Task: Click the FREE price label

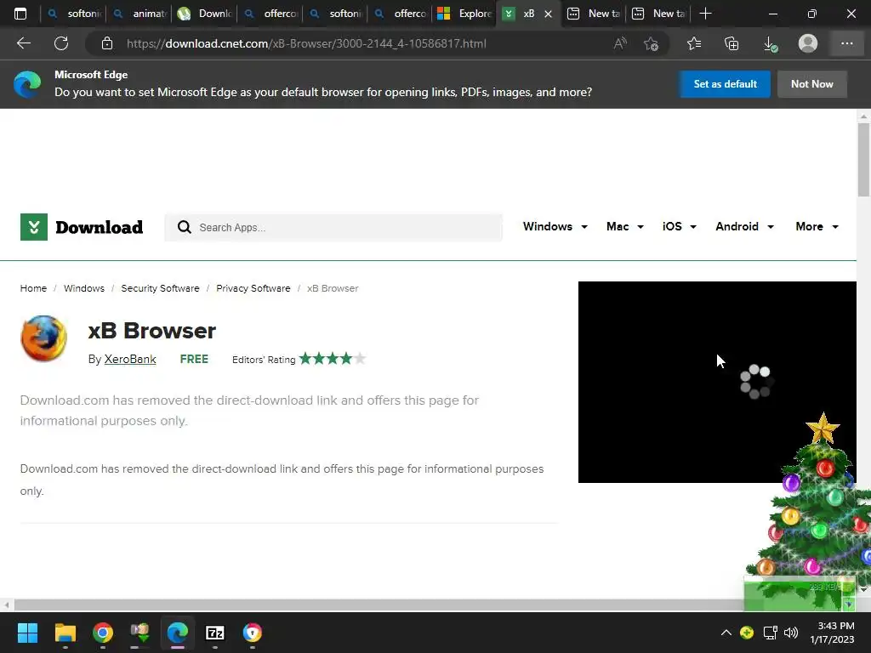Action: [x=194, y=360]
